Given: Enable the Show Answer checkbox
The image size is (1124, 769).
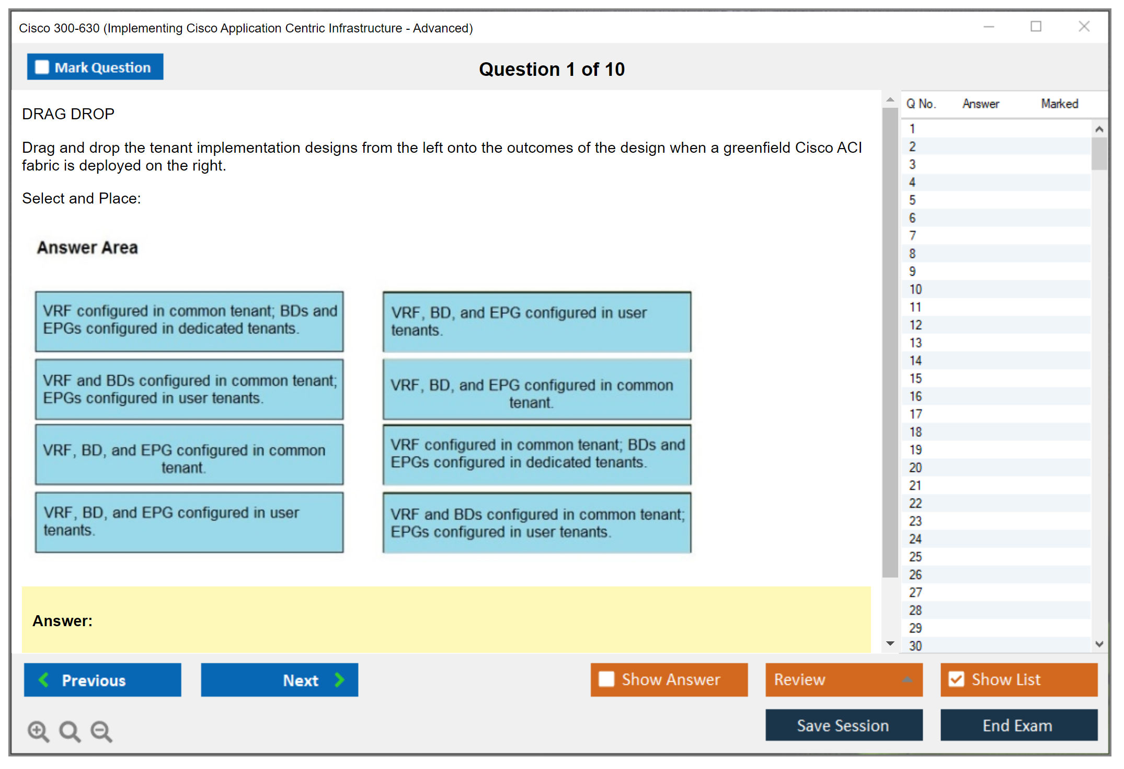Looking at the screenshot, I should click(606, 679).
